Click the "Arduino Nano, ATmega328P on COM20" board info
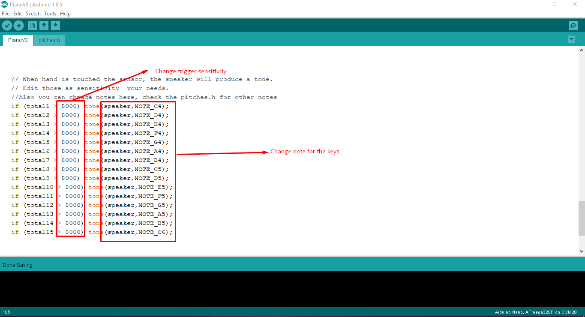Viewport: 585px width, 317px height. pos(536,312)
